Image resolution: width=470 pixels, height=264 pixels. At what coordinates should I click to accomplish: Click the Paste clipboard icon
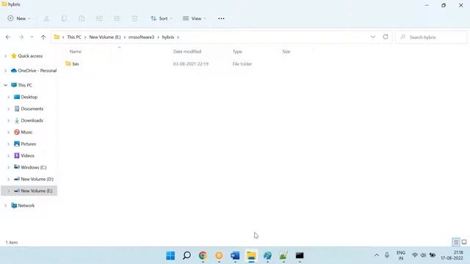(82, 18)
